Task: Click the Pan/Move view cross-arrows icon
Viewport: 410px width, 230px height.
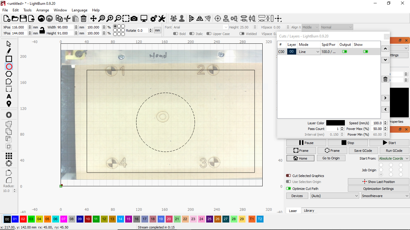Action: pos(93,19)
